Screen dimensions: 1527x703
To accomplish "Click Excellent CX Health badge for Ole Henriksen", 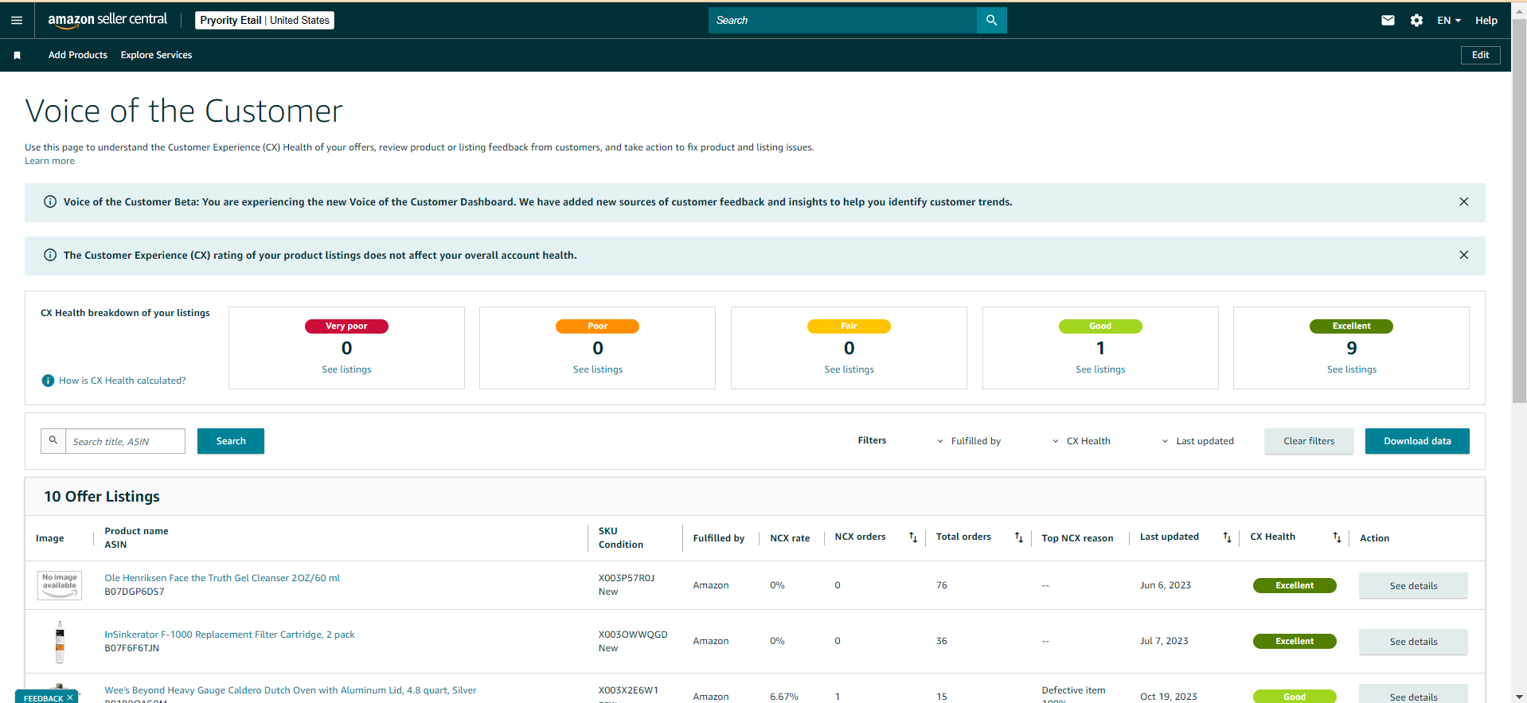I will [1295, 586].
